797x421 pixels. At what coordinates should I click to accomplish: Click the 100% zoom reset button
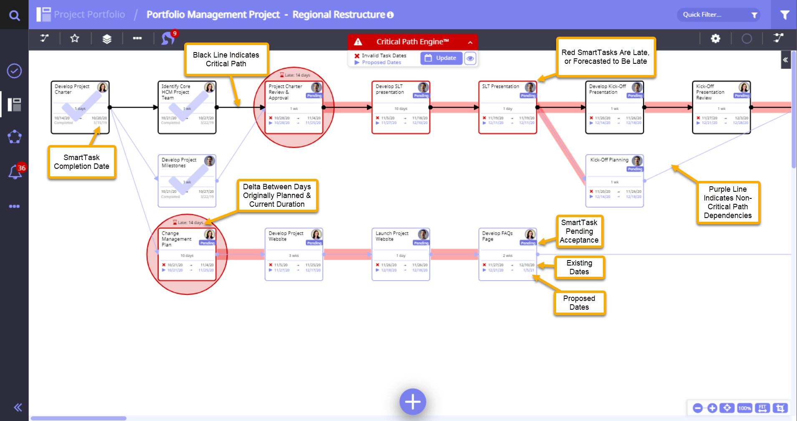tap(744, 408)
